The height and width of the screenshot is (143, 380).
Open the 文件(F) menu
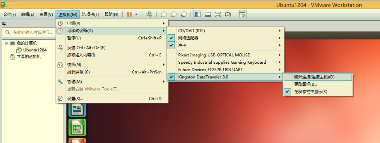click(9, 15)
